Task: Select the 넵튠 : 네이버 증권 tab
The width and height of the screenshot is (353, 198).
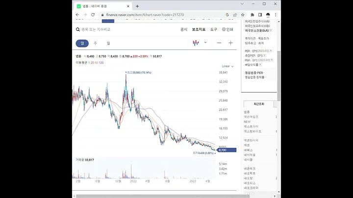Action: pos(102,6)
